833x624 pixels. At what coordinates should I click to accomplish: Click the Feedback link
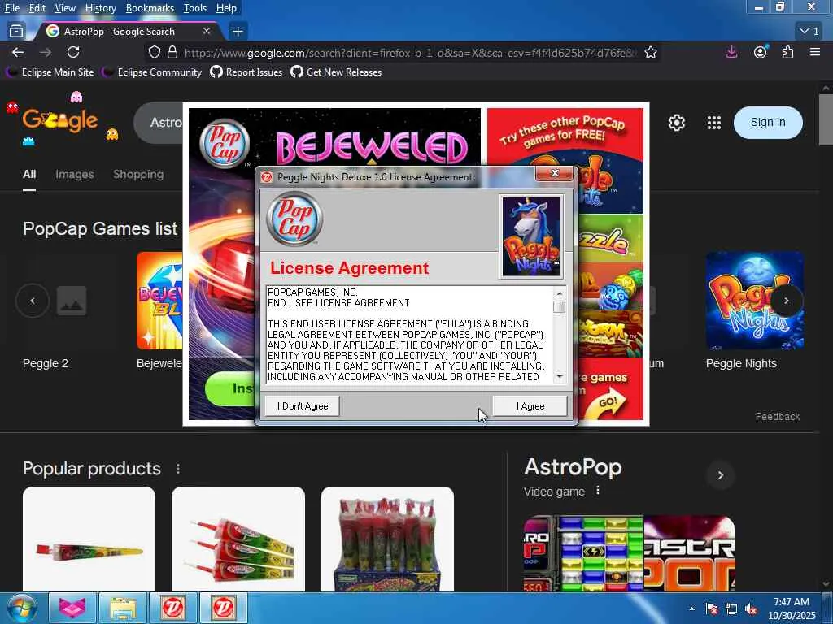click(777, 417)
